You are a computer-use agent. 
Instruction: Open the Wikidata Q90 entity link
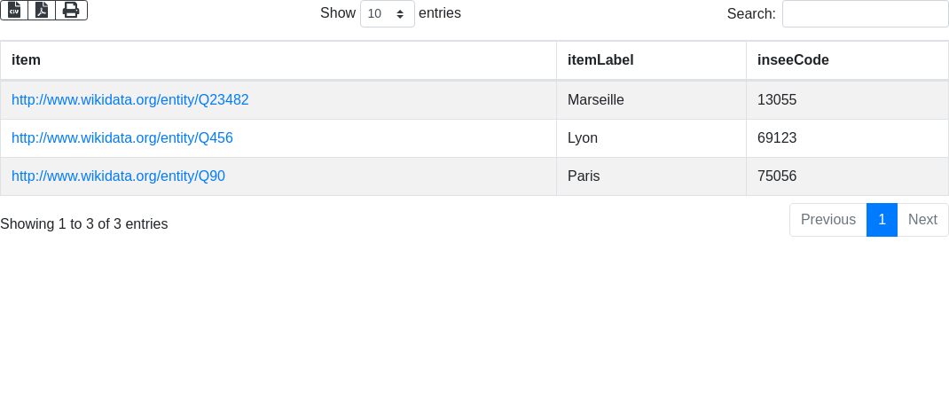(x=118, y=176)
